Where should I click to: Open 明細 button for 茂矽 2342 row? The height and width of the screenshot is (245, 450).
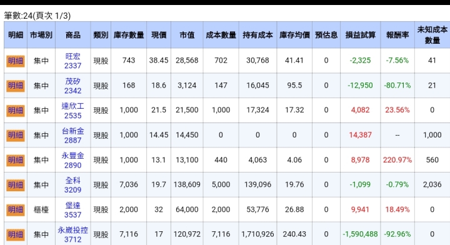coord(16,86)
